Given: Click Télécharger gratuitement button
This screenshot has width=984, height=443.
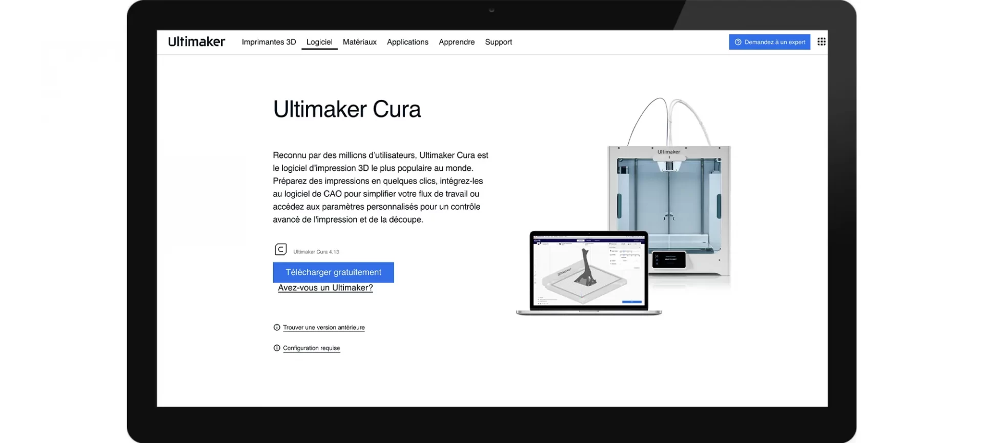Looking at the screenshot, I should pyautogui.click(x=333, y=272).
